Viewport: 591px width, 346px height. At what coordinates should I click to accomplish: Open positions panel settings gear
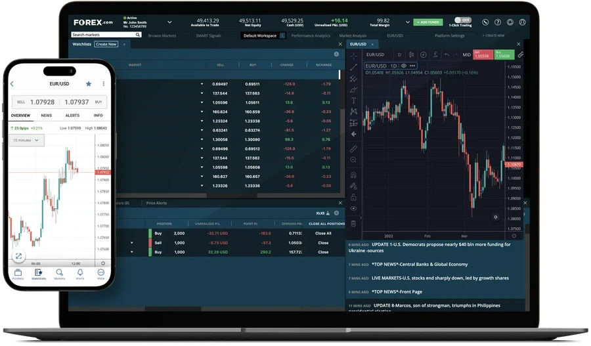coord(336,213)
